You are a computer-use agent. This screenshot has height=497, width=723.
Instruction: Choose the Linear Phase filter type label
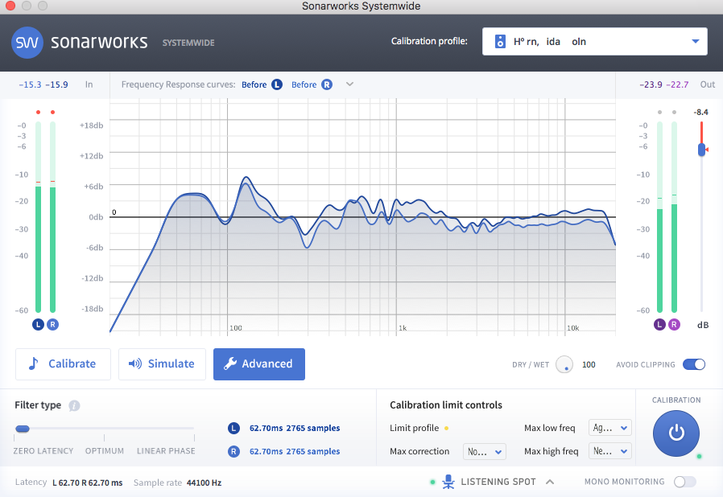[166, 451]
